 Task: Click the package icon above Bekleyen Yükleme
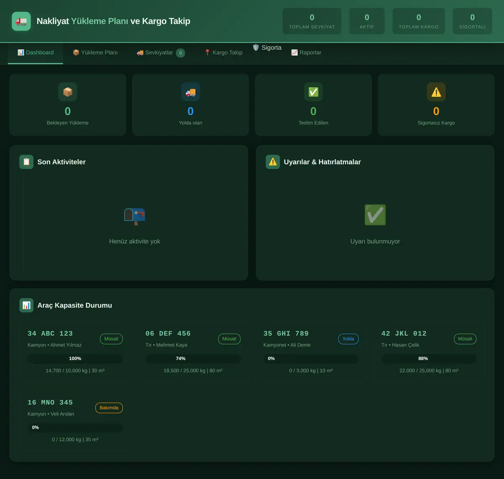(x=68, y=92)
